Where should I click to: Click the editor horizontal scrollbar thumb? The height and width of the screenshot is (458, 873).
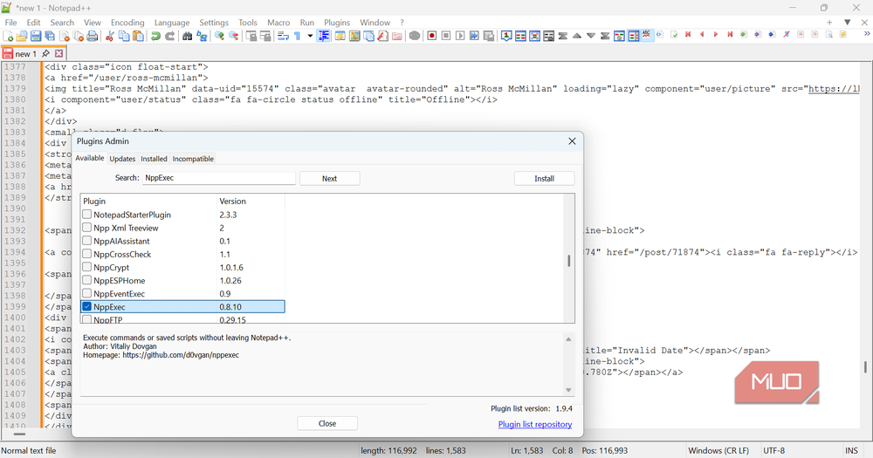(19, 434)
